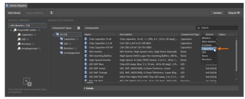Click the search magnifier icon
This screenshot has height=99, width=245.
point(199,28)
